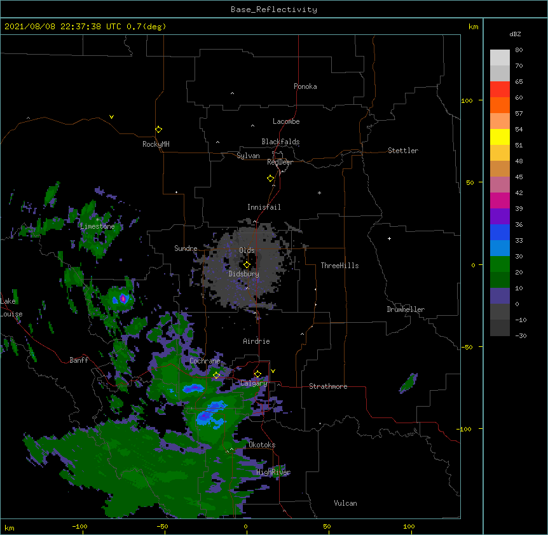Click the white plus marker north of Drumheller
Image resolution: width=548 pixels, height=535 pixels.
coord(389,238)
